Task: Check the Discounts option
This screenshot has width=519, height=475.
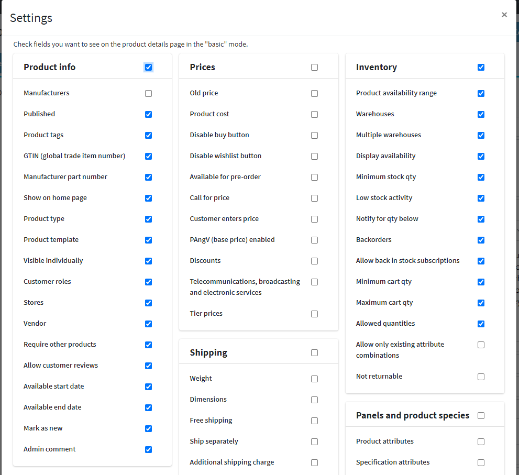Action: tap(314, 261)
